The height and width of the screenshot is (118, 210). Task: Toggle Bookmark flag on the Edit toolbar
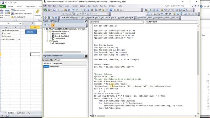point(186,14)
